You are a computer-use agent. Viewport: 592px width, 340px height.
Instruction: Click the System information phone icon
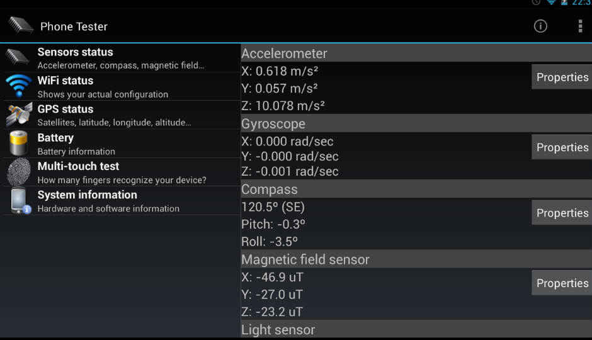(x=20, y=201)
